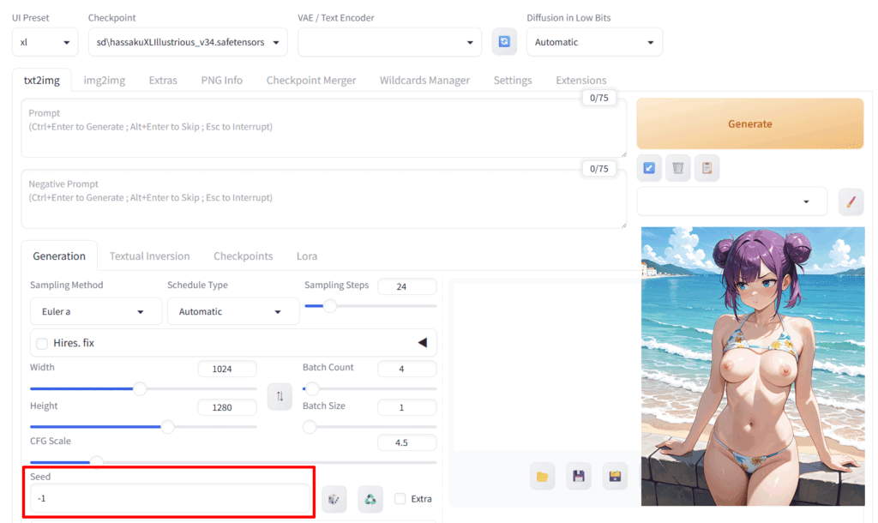878x523 pixels.
Task: Save image with the floppy disk icon
Action: (x=579, y=476)
